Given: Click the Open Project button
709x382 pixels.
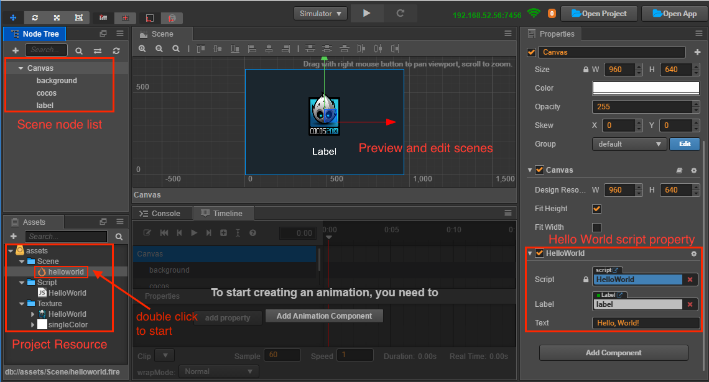Looking at the screenshot, I should tap(599, 14).
